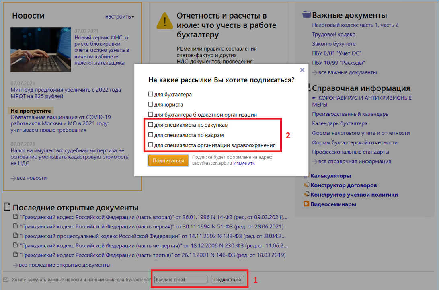Open ПБУ 6/01 "Учет ОС" link

(337, 53)
